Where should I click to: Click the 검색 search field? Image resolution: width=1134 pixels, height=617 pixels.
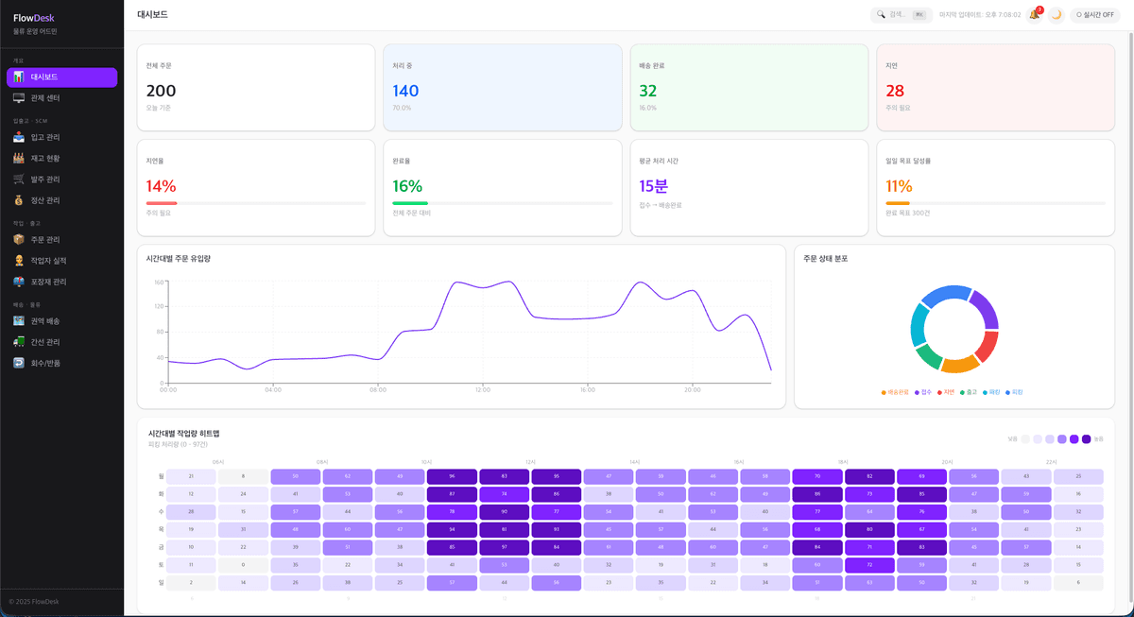pyautogui.click(x=898, y=15)
